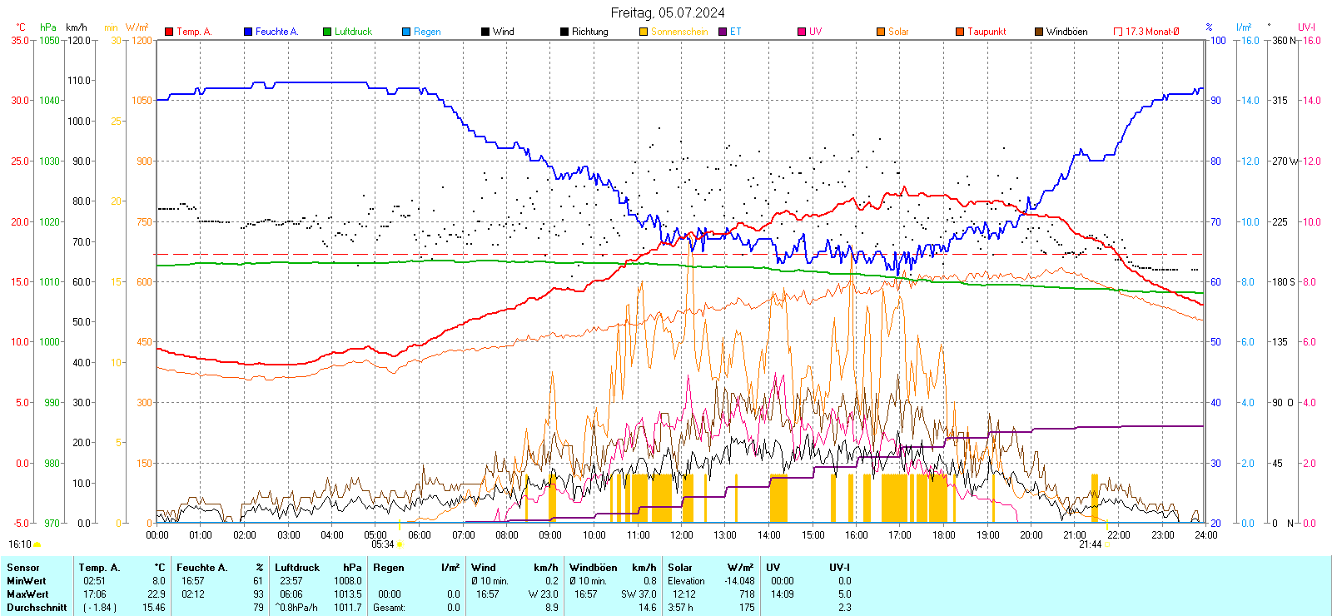1332x616 pixels.
Task: Select the magenta UV legend marker
Action: point(802,32)
